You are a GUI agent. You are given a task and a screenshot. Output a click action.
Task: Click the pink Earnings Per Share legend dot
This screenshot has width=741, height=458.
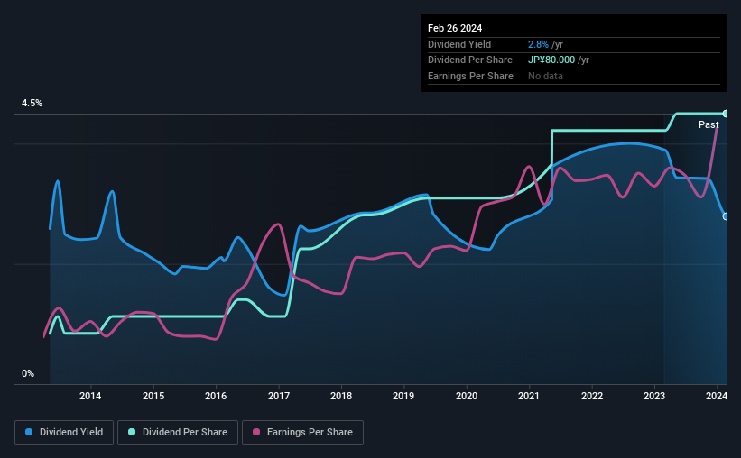pos(256,432)
